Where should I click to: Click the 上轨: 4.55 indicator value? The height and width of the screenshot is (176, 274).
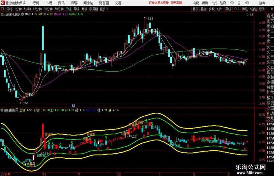pos(26,110)
